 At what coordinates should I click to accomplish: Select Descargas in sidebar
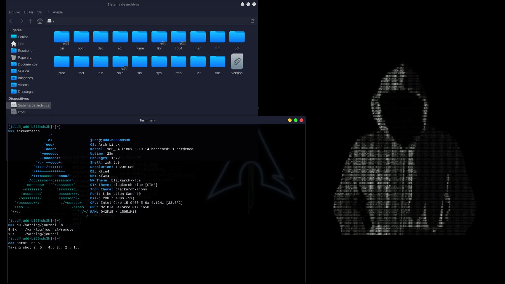click(29, 92)
